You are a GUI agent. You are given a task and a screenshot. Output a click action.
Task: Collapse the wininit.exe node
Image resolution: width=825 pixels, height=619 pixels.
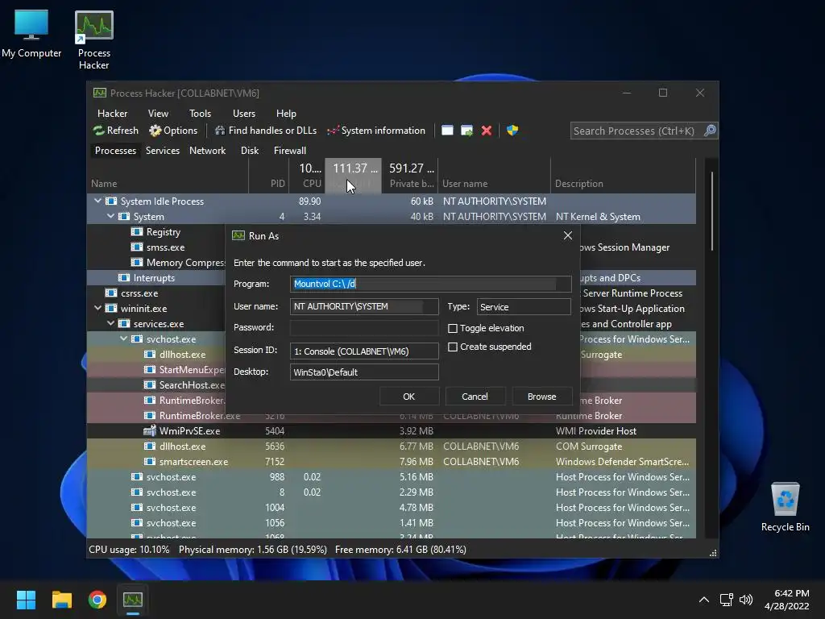(x=97, y=308)
